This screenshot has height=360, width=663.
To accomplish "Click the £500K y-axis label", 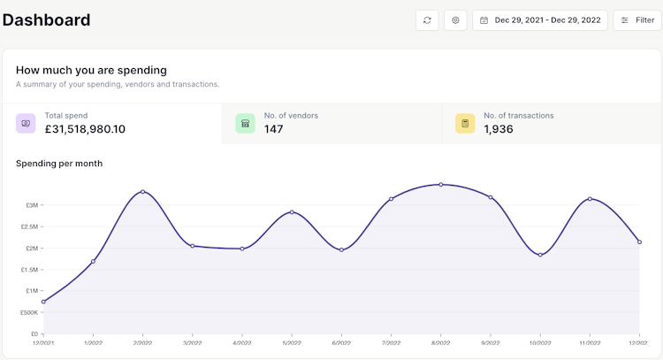I will pos(29,312).
